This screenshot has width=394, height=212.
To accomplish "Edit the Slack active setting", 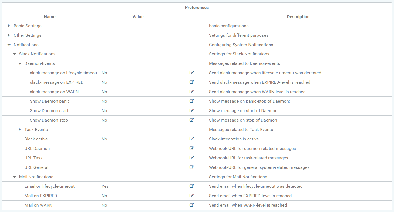I will pos(192,139).
